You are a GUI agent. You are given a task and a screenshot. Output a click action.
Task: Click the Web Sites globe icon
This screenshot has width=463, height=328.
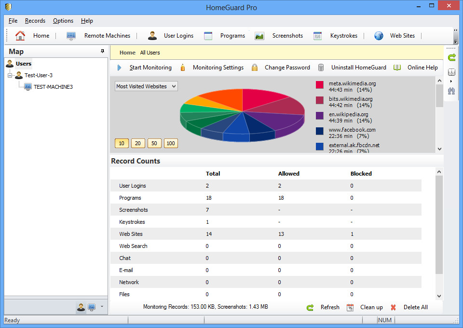pos(379,36)
